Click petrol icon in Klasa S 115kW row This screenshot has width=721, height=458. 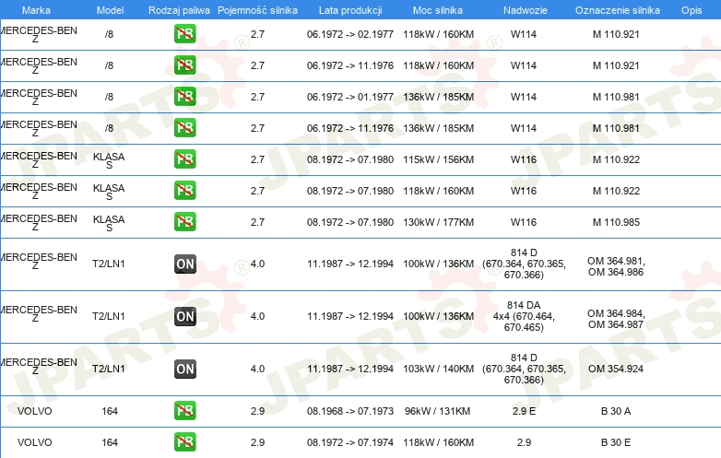pos(184,159)
